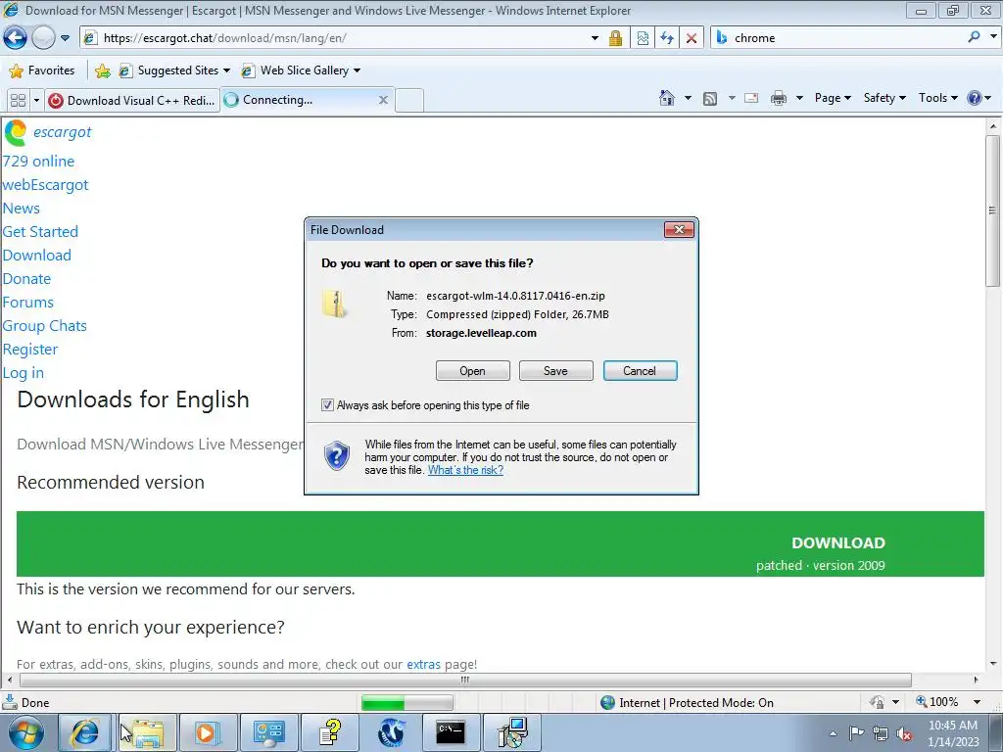Open the Command Prompt taskbar icon
The image size is (1003, 752).
point(451,732)
